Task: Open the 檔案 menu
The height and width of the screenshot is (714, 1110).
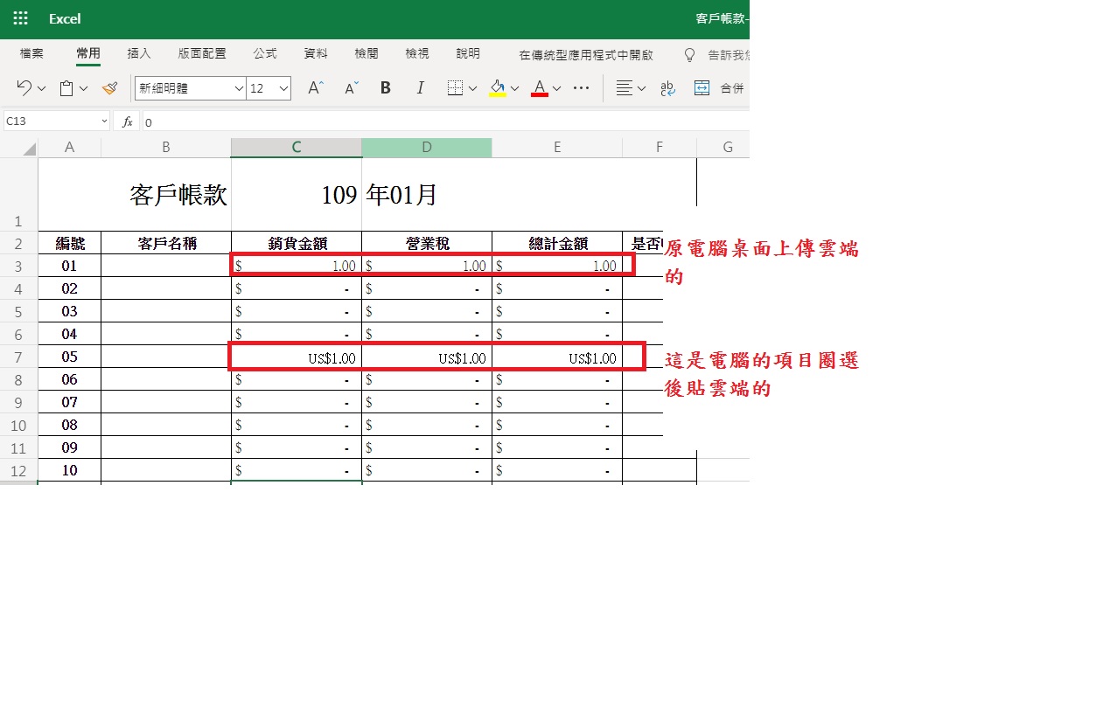Action: click(31, 53)
